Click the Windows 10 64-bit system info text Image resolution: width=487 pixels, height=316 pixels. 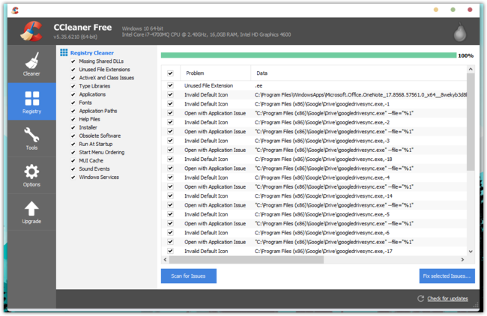pyautogui.click(x=142, y=28)
